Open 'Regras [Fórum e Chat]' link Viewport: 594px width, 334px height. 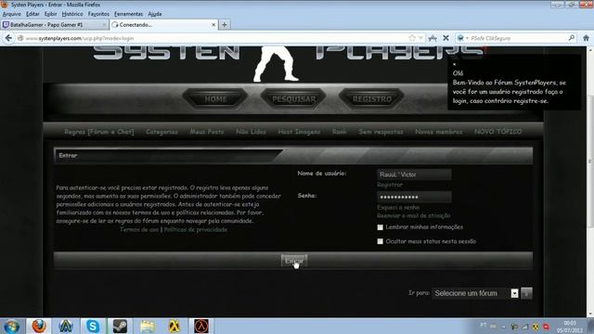point(99,132)
